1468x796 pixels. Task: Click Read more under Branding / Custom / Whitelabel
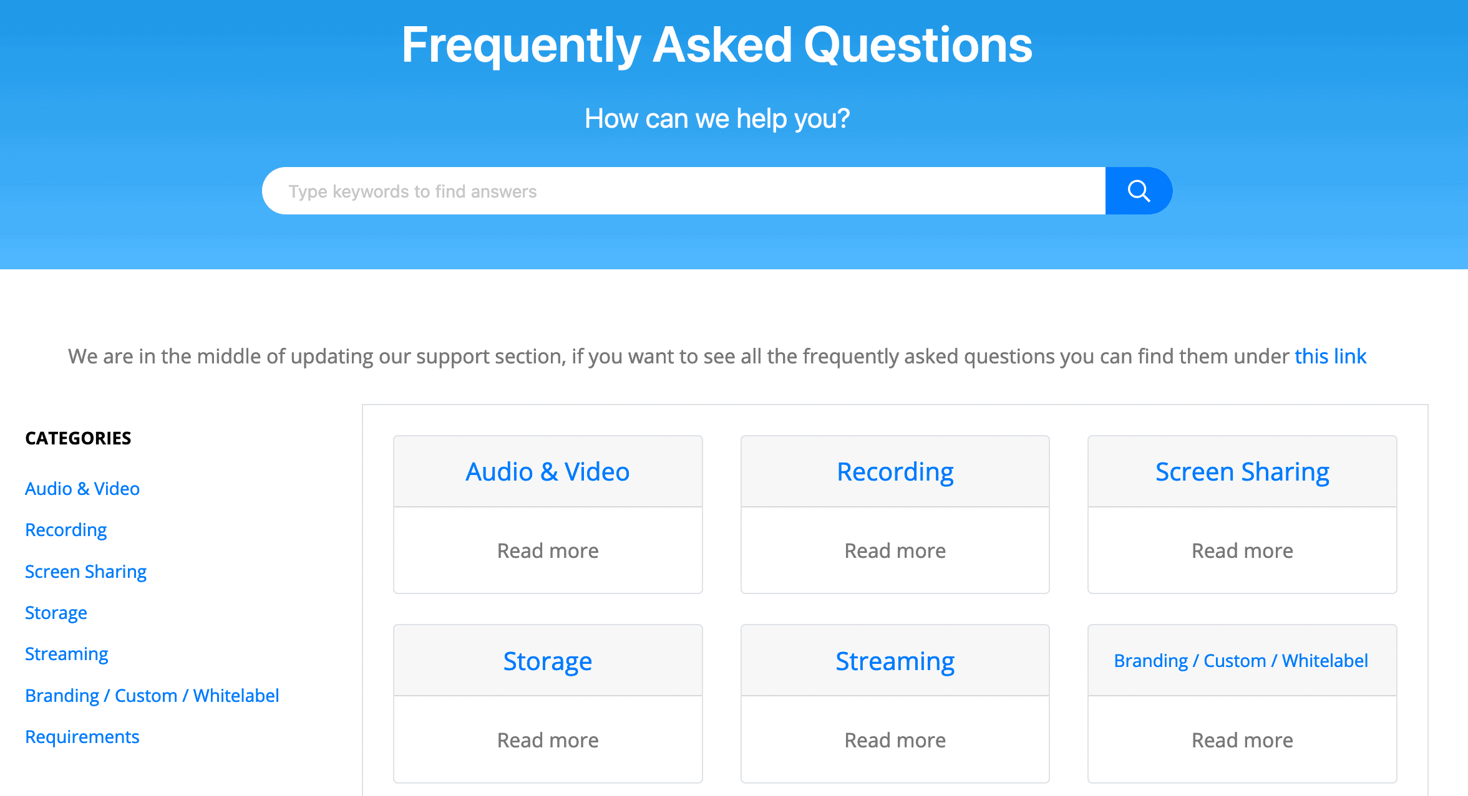[1242, 740]
